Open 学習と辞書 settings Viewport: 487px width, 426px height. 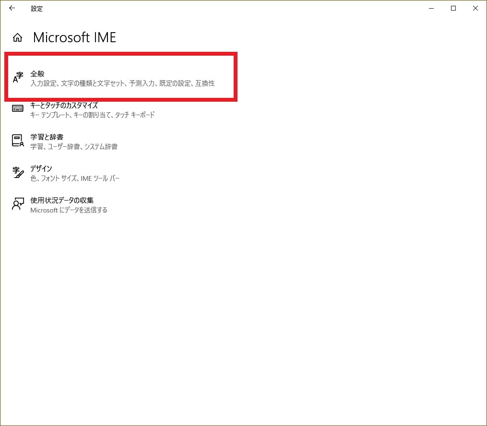[47, 137]
